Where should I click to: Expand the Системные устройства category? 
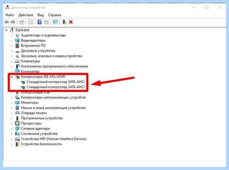(12, 134)
